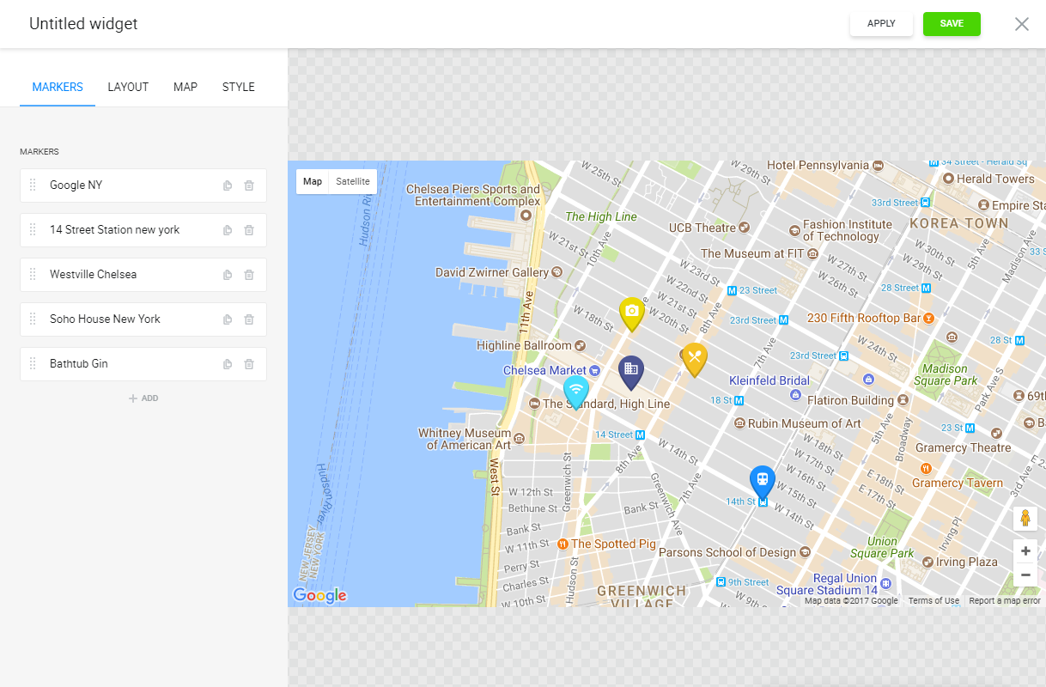Zoom in on the map

click(x=1025, y=551)
